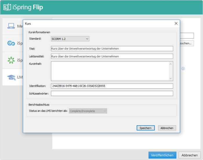Close the Kurs dialog with X
Screen dimensions: 203x160
[x=176, y=23]
